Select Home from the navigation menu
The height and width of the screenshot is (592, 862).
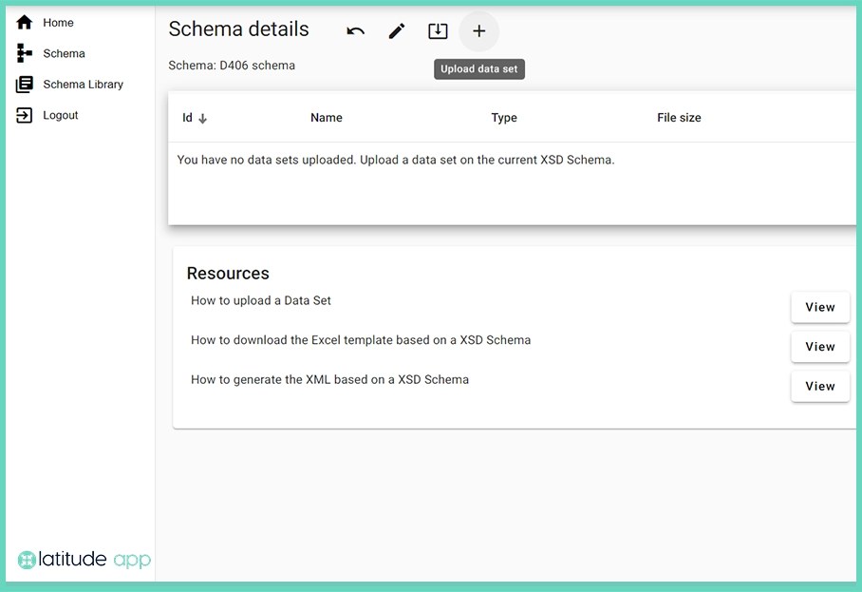(58, 22)
